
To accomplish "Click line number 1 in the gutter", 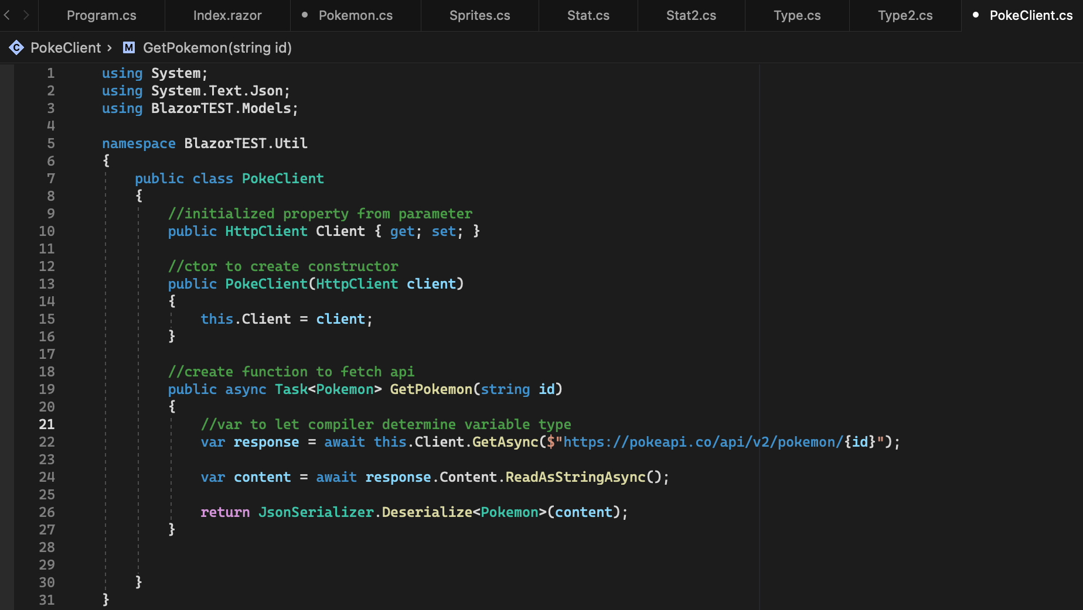I will pos(51,73).
